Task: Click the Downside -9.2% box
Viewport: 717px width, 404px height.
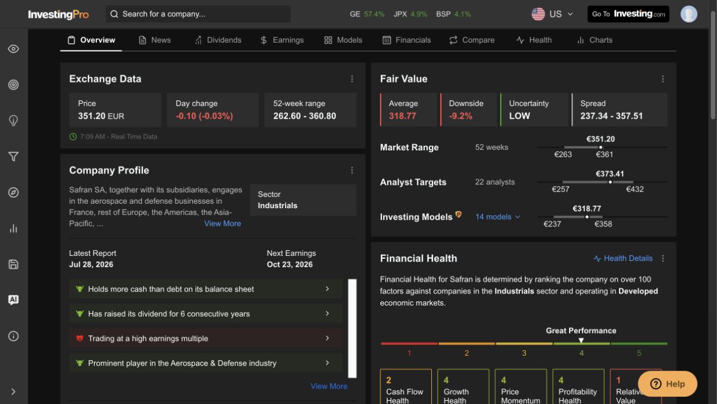Action: click(x=469, y=110)
